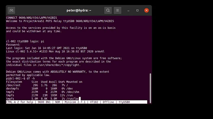Click the Welcome to ProjectArea51 line

click(60, 21)
